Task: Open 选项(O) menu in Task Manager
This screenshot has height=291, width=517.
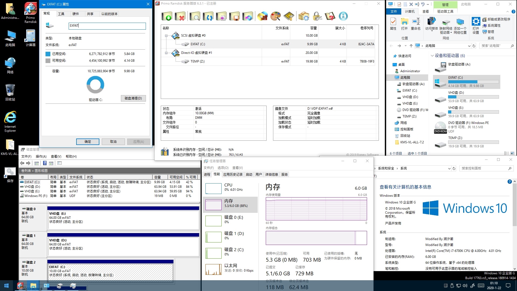Action: [223, 168]
